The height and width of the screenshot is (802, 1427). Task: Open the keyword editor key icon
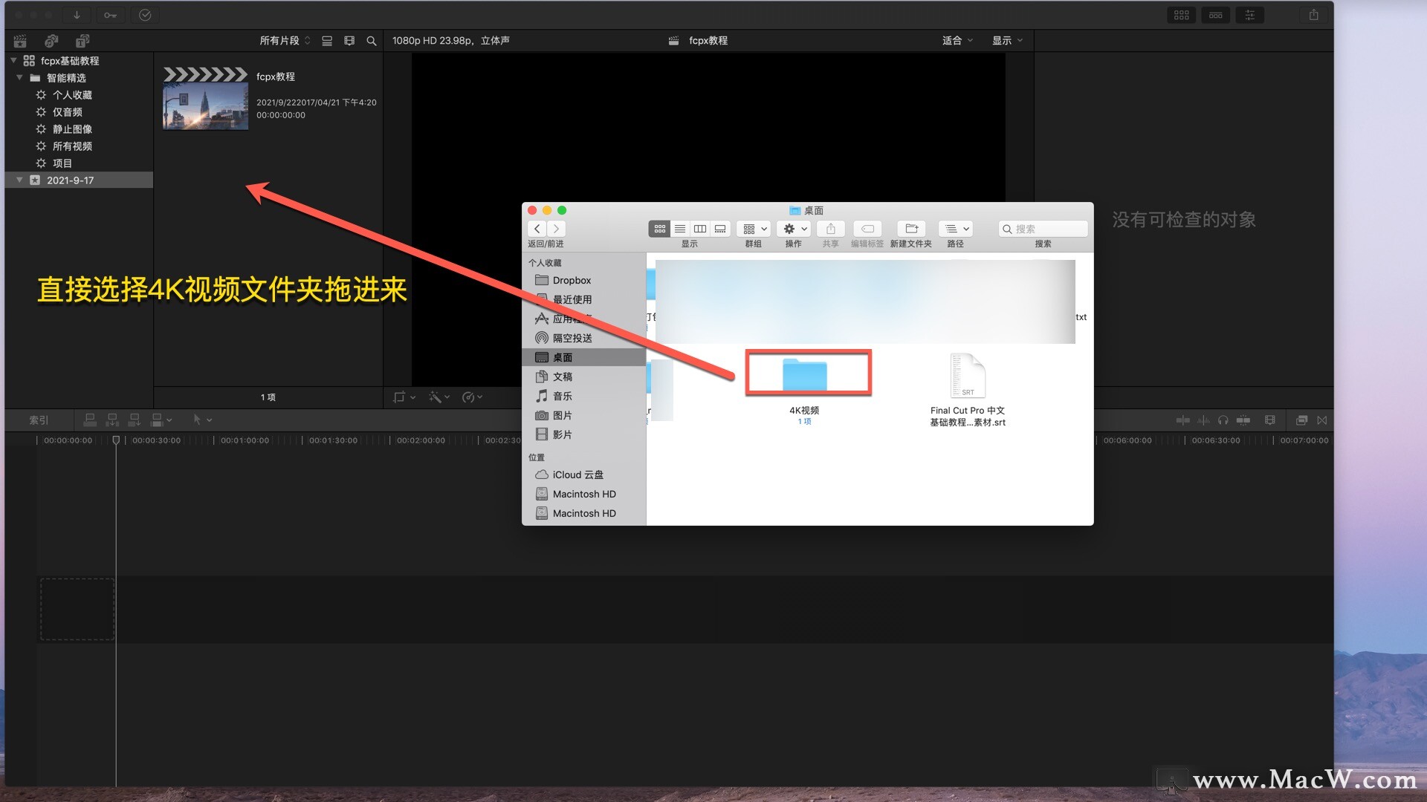pos(110,15)
